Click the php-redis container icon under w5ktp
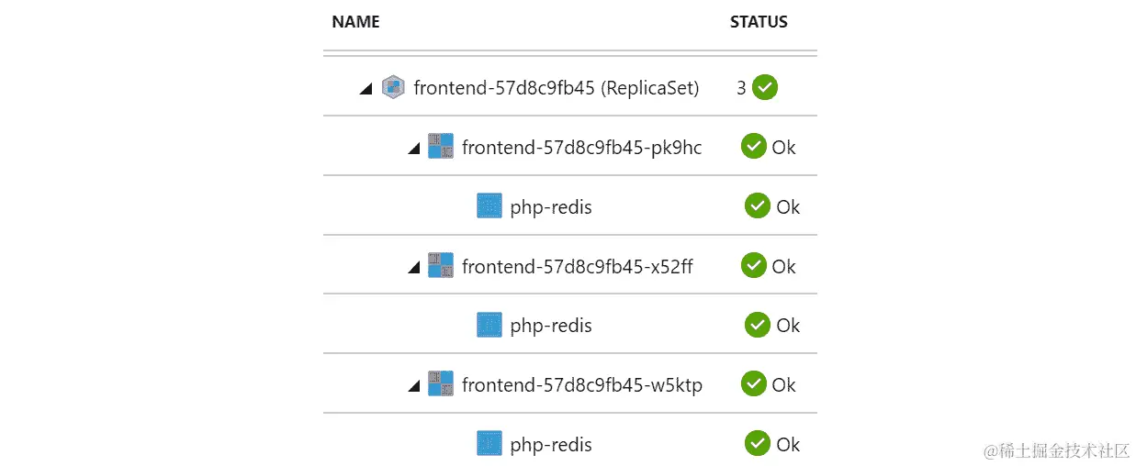 click(x=489, y=444)
